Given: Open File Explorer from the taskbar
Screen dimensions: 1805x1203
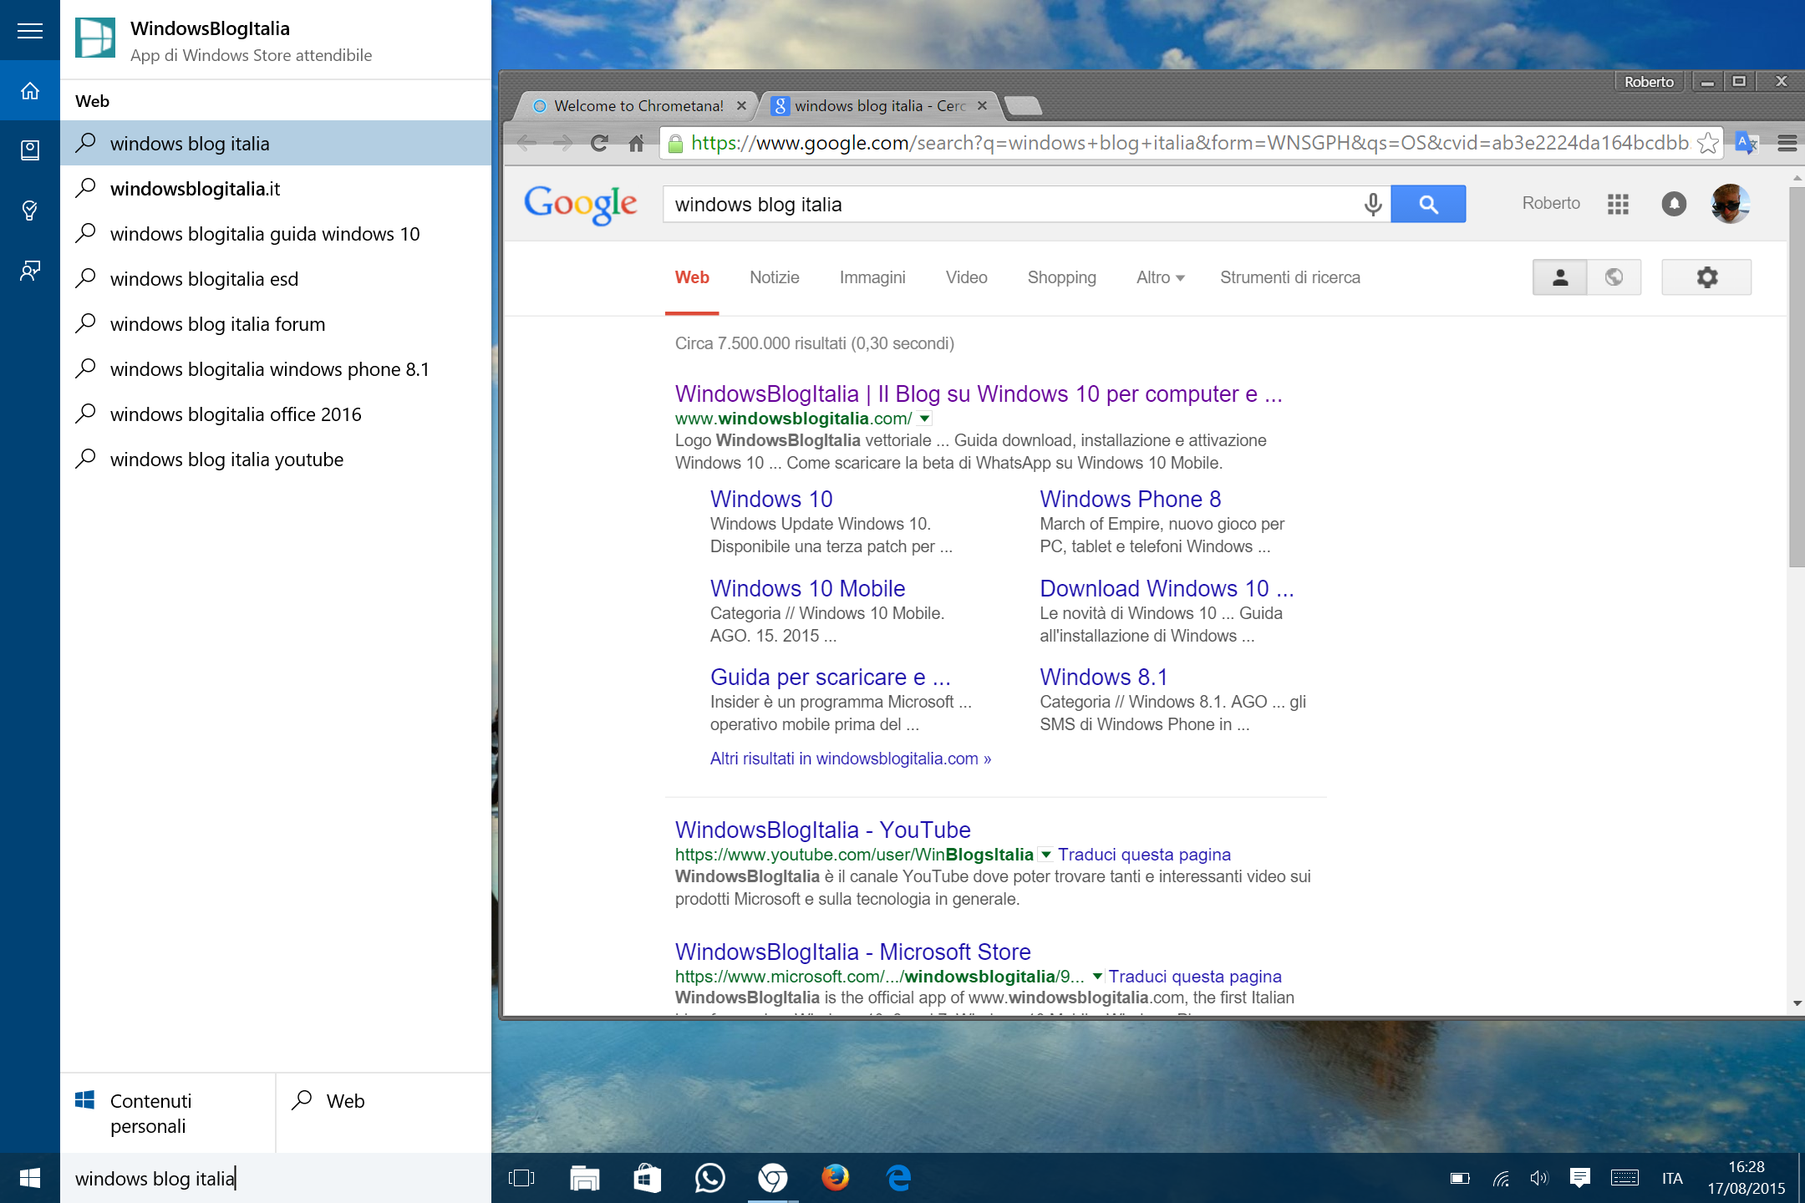Looking at the screenshot, I should point(584,1178).
